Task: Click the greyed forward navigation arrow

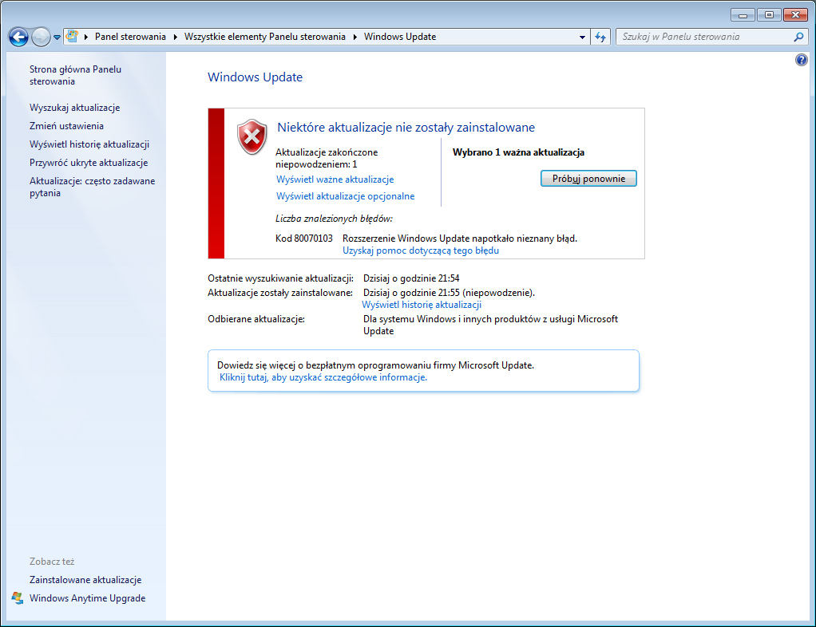Action: (x=41, y=37)
